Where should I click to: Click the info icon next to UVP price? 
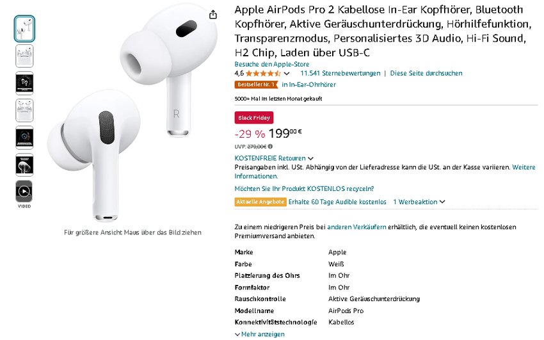271,147
